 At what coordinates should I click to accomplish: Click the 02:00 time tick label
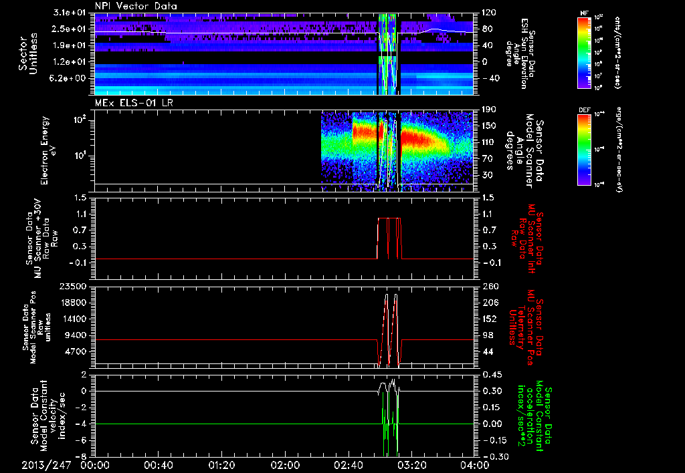click(x=285, y=465)
